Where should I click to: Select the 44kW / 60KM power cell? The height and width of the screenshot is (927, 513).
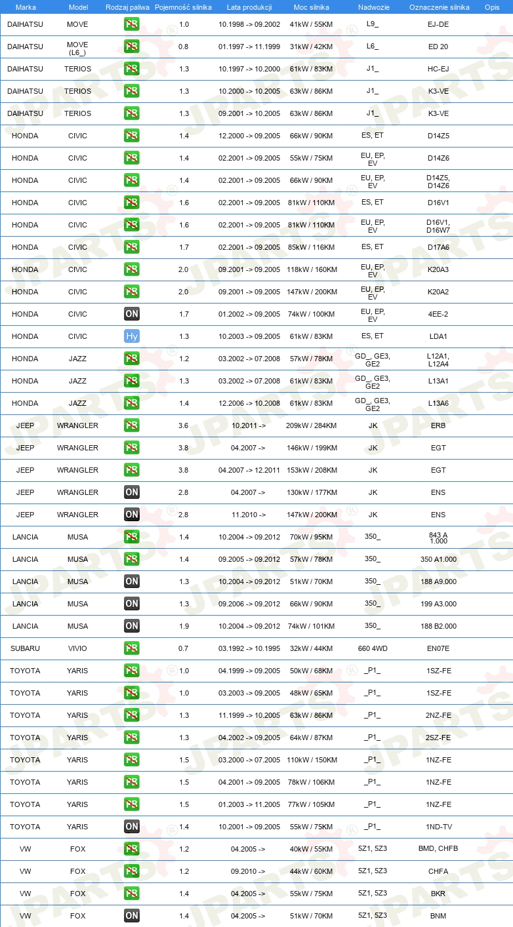312,871
